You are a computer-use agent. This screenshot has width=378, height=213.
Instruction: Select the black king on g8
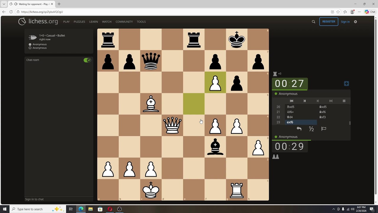237,39
